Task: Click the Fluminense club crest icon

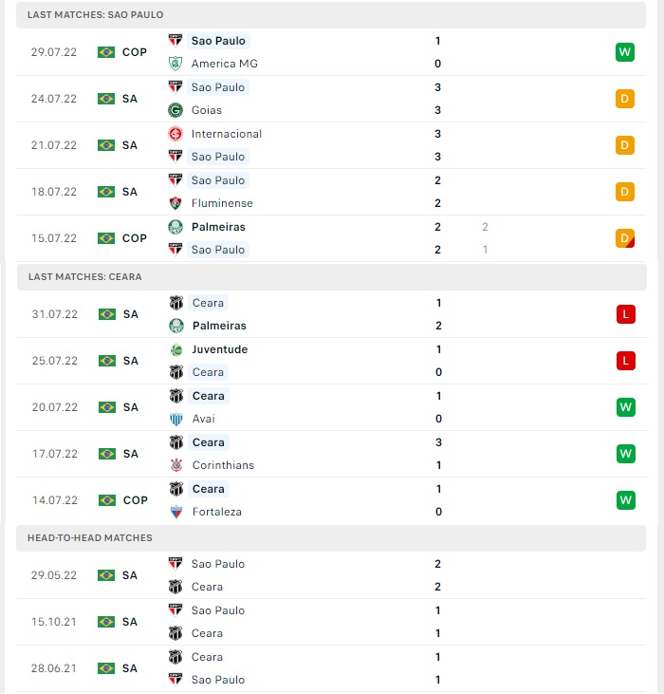Action: (175, 203)
